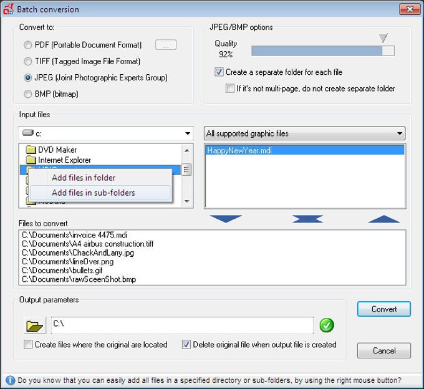Click the folder tree scroll-down arrow
The width and height of the screenshot is (424, 389).
(x=186, y=201)
